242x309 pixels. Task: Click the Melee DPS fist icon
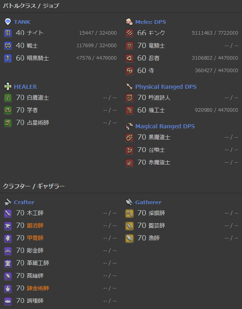pos(129,22)
